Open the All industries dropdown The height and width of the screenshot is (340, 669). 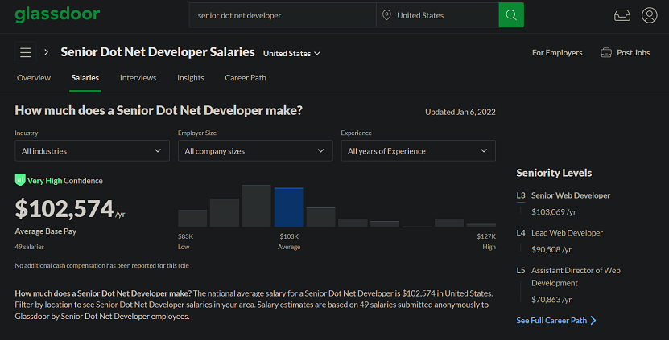pyautogui.click(x=92, y=151)
